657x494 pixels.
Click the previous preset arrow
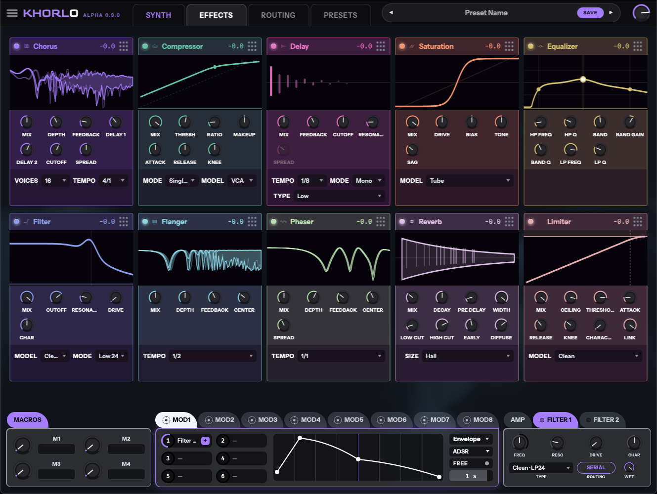tap(391, 13)
